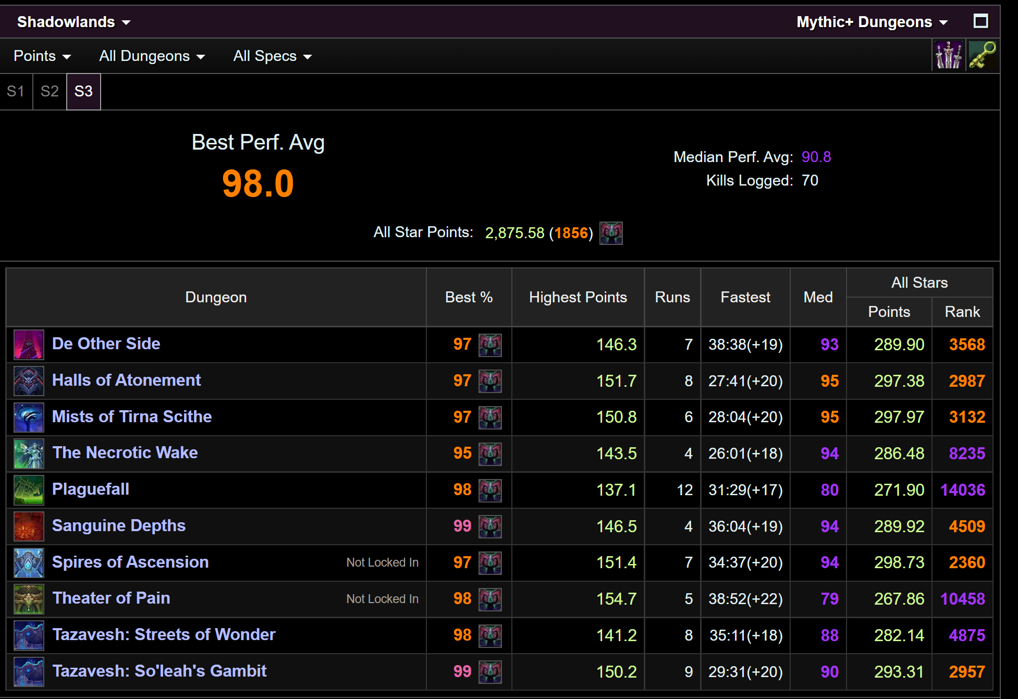The image size is (1018, 699).
Task: Click the Med column header
Action: (818, 297)
